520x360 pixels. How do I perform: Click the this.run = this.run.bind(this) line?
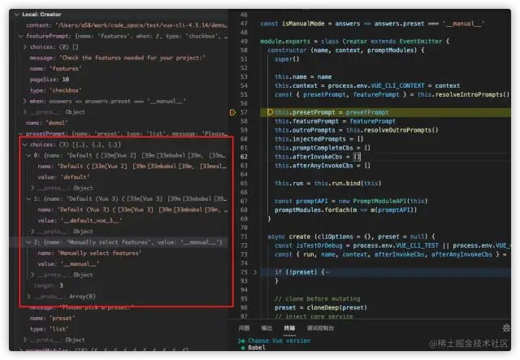click(328, 183)
